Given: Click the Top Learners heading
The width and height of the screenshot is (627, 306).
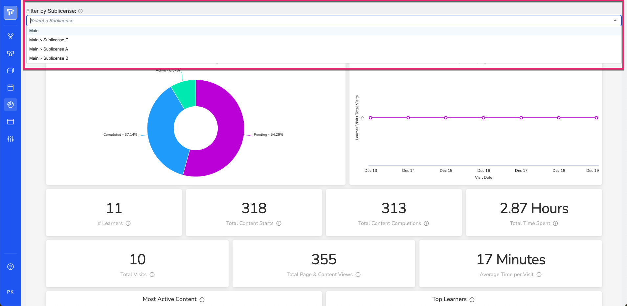Looking at the screenshot, I should pyautogui.click(x=449, y=299).
